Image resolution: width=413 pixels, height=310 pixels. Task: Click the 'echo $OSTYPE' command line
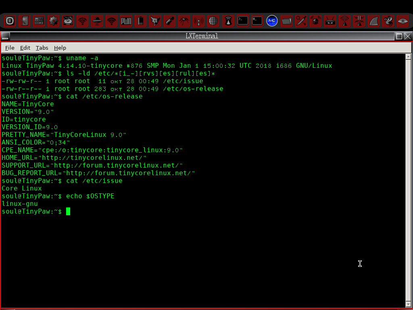(x=58, y=196)
